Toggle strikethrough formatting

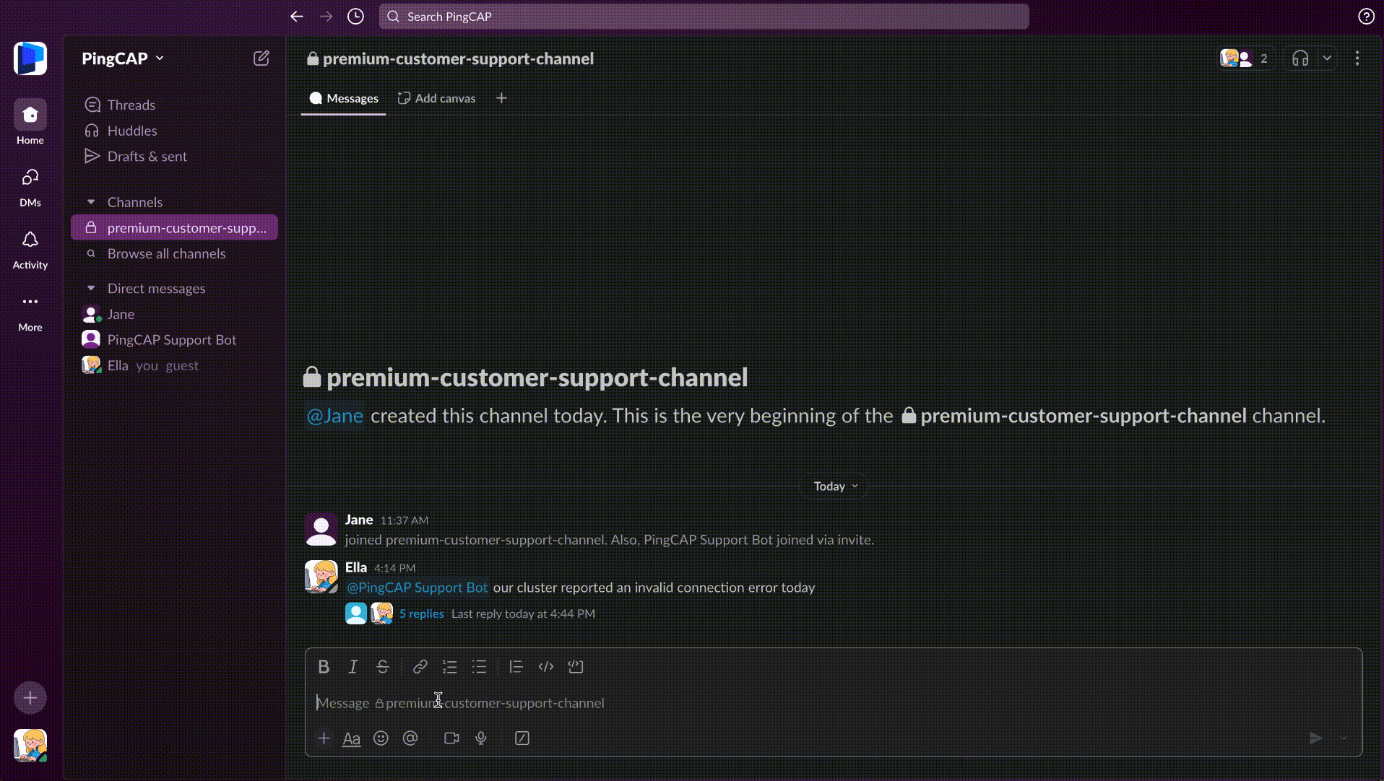point(383,667)
